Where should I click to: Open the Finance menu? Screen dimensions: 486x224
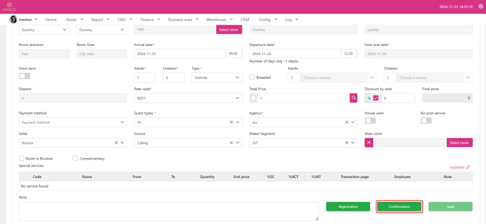coord(150,19)
